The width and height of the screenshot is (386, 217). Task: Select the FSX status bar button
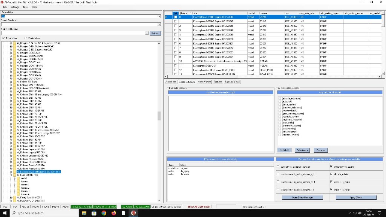pyautogui.click(x=15, y=207)
